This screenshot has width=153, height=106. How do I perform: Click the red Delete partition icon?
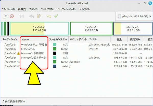coord(12,16)
